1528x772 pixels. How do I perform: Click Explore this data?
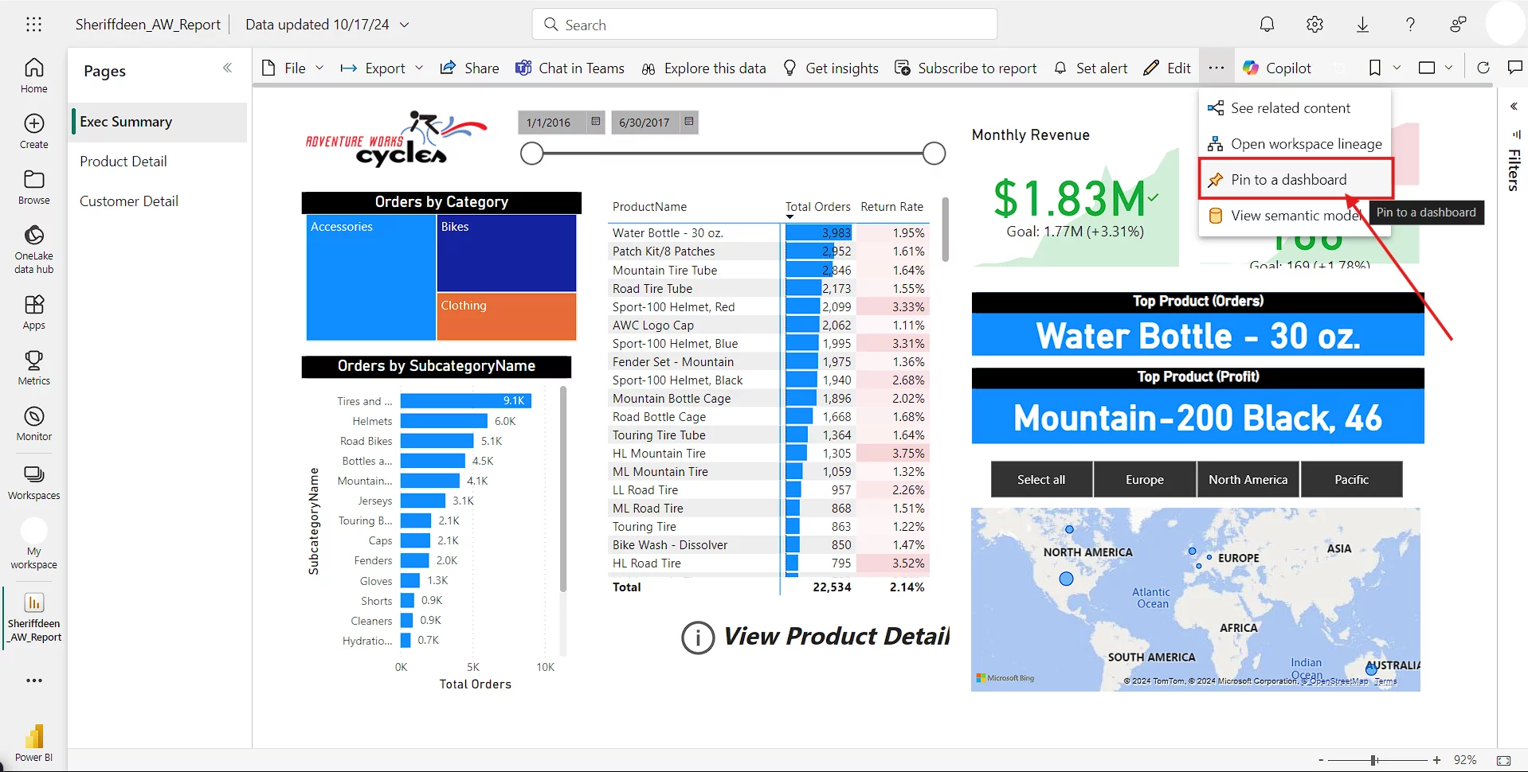click(x=703, y=68)
